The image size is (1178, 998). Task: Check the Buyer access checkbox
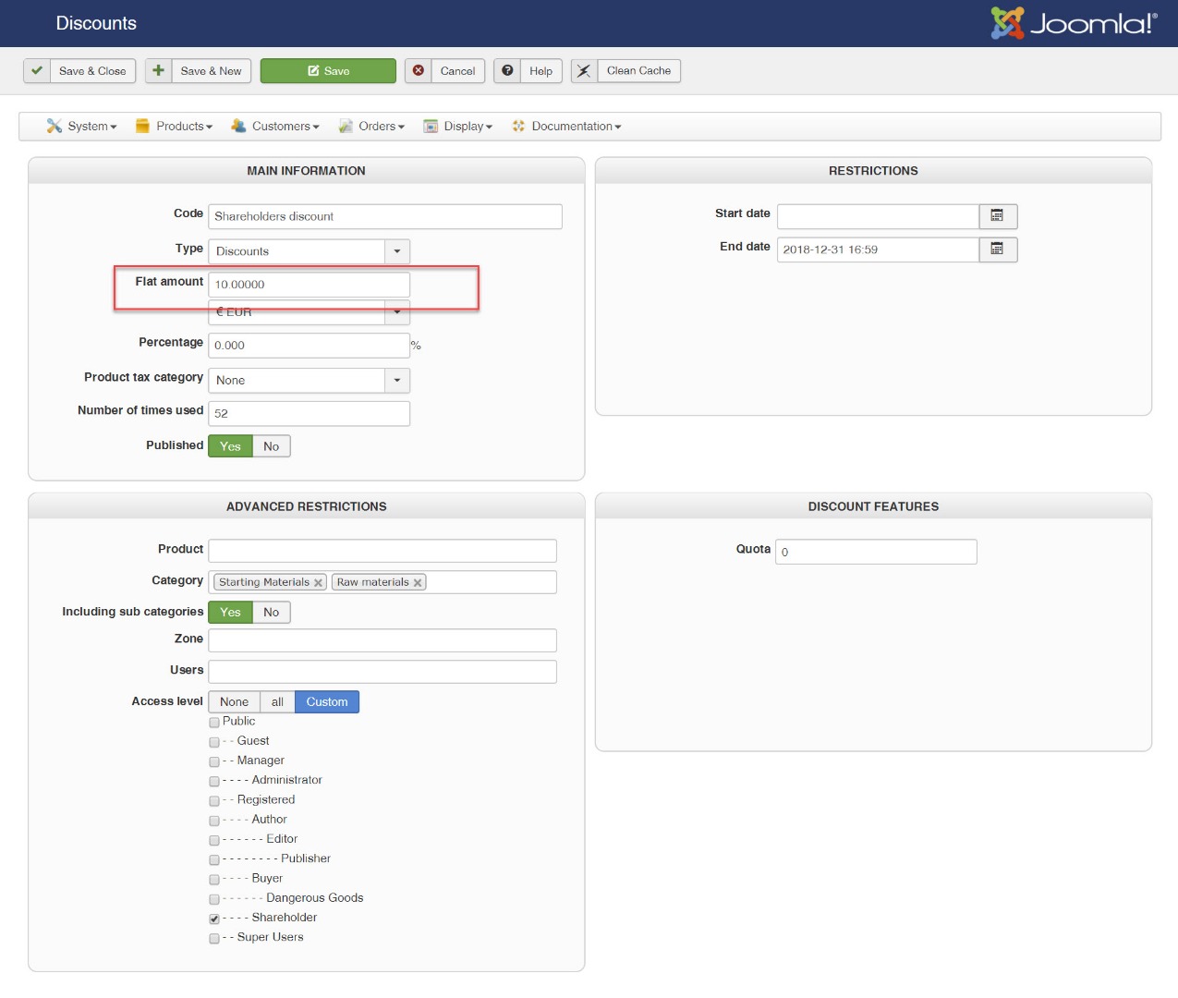click(x=214, y=880)
